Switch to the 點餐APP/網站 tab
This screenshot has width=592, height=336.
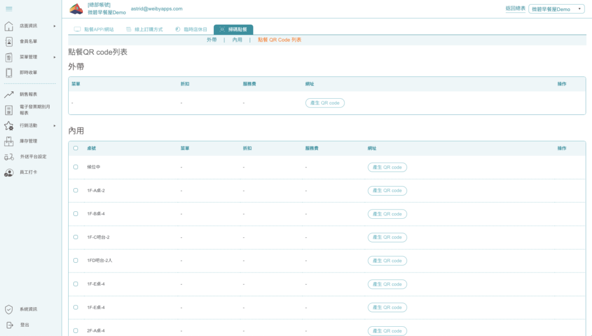[x=94, y=29]
